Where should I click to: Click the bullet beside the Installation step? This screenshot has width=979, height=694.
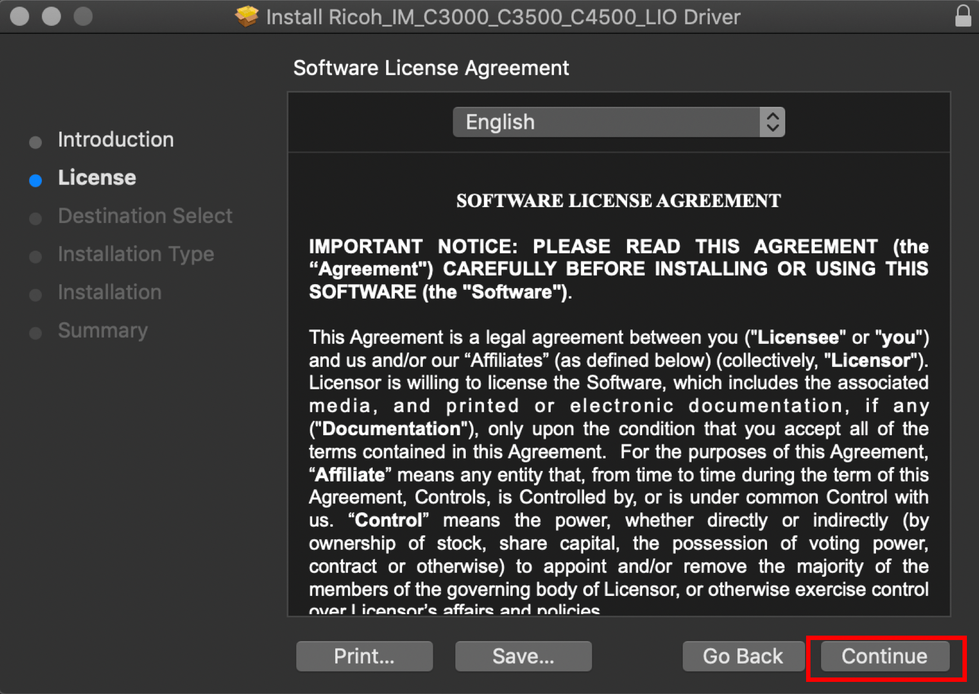pos(36,295)
